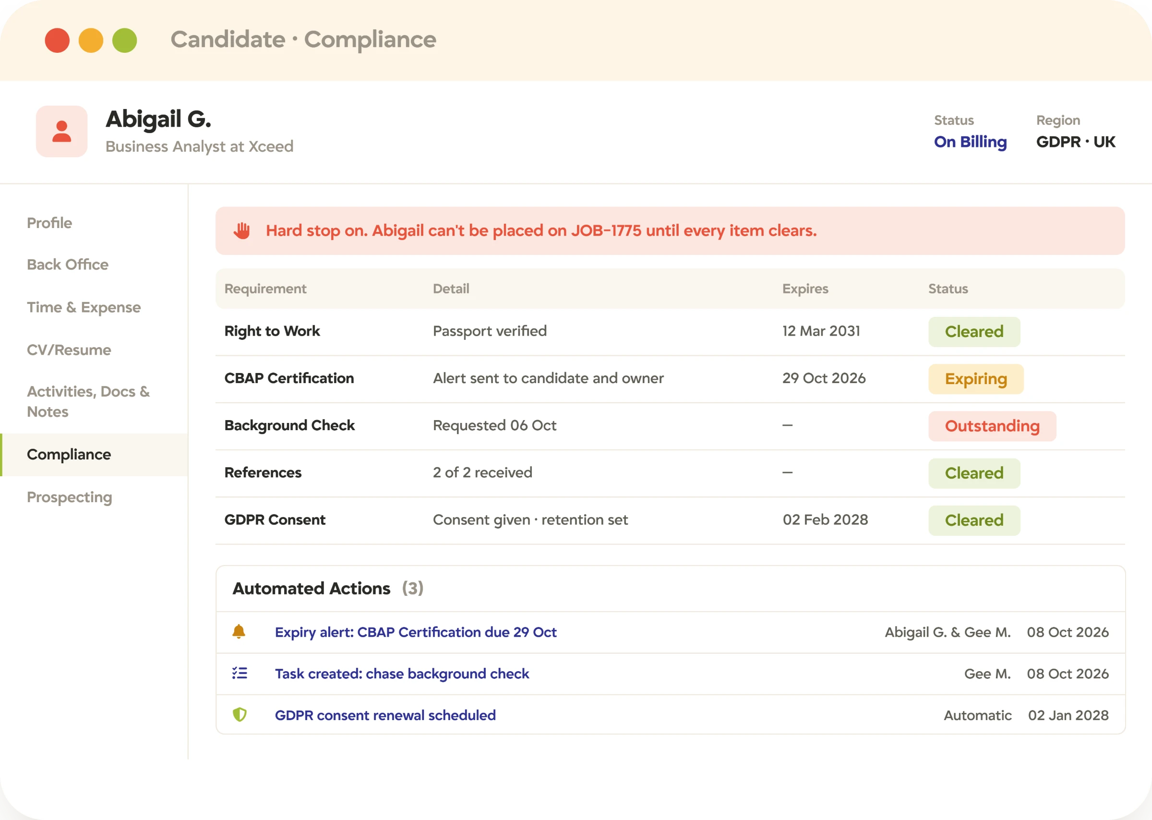
Task: Click the yellow window minimize dot
Action: coord(91,40)
